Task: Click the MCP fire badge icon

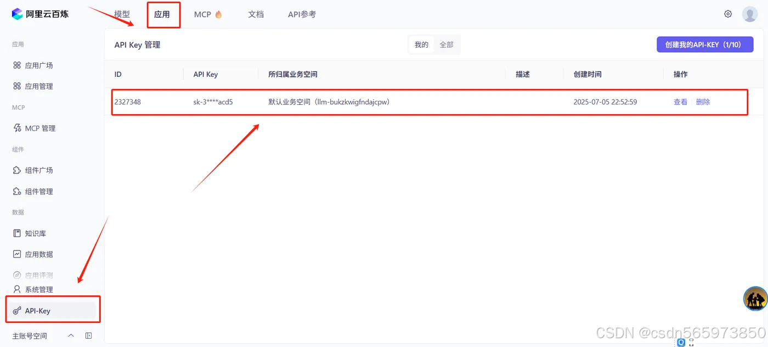Action: coord(218,14)
